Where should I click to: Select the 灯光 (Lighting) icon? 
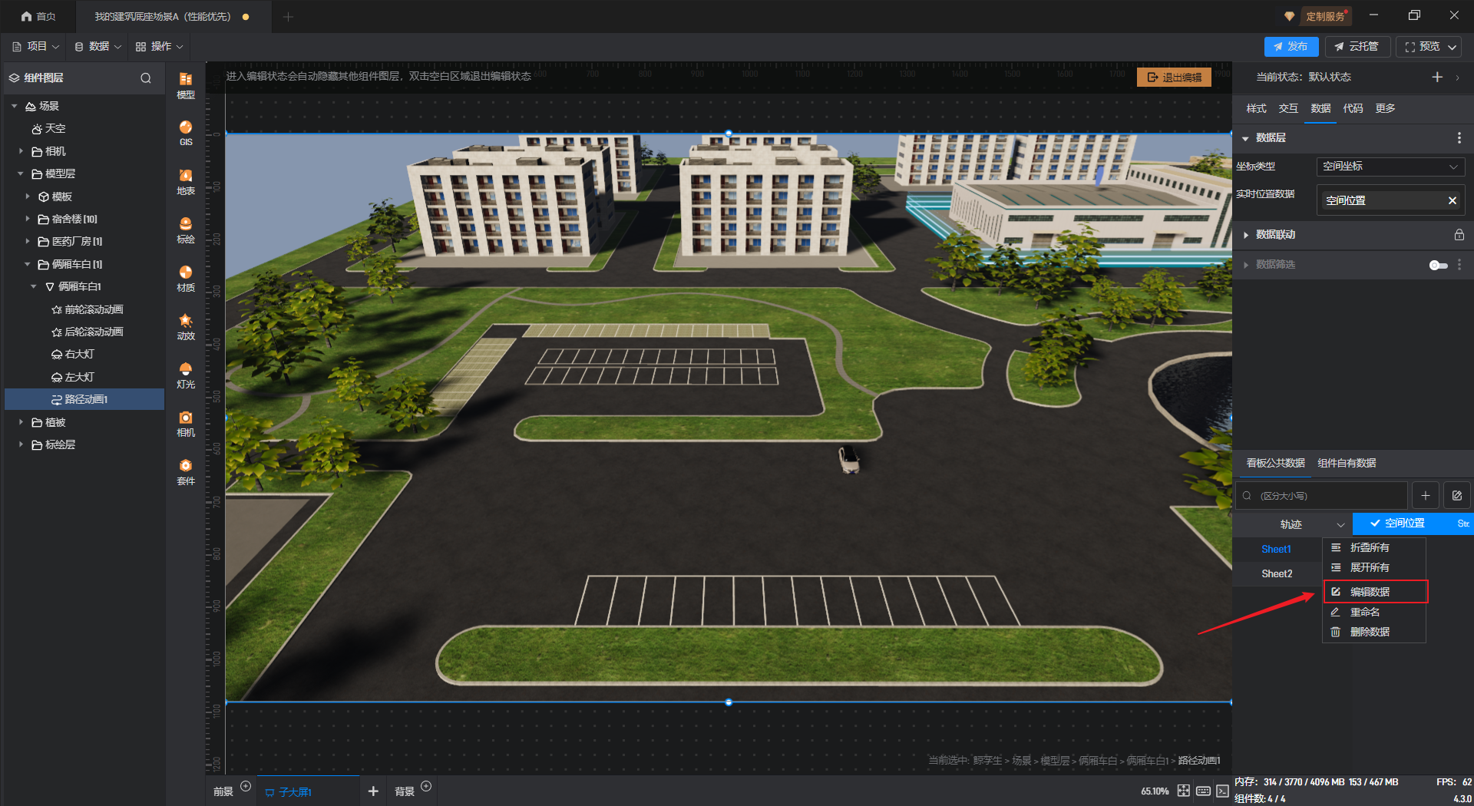(185, 375)
